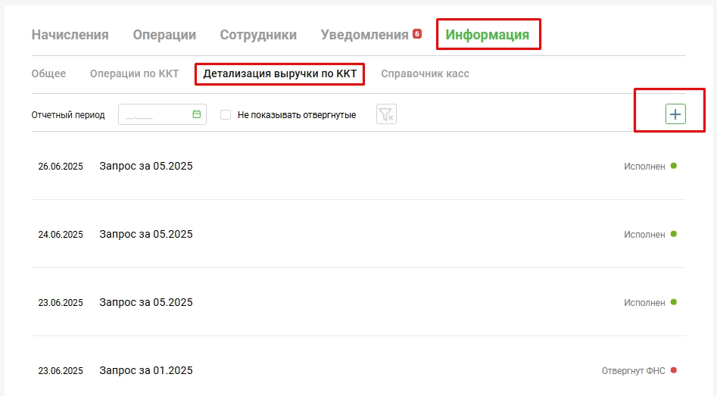Image resolution: width=717 pixels, height=396 pixels.
Task: Select the Информация tab
Action: click(x=487, y=35)
